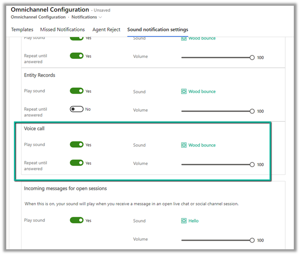Switch to Missed Notifications tab

tap(62, 30)
